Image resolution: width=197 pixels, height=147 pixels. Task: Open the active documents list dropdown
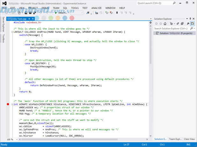point(151,19)
